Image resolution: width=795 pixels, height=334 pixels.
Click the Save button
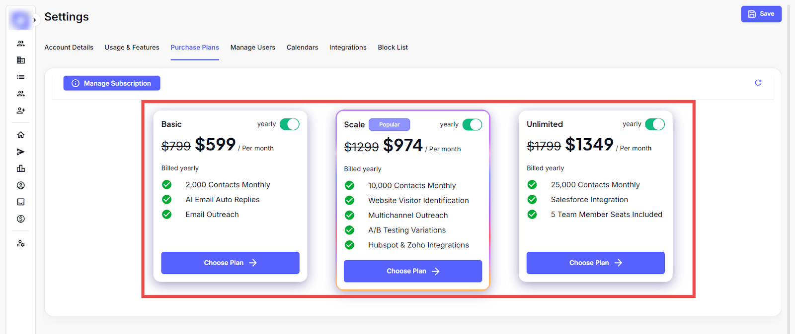[761, 14]
